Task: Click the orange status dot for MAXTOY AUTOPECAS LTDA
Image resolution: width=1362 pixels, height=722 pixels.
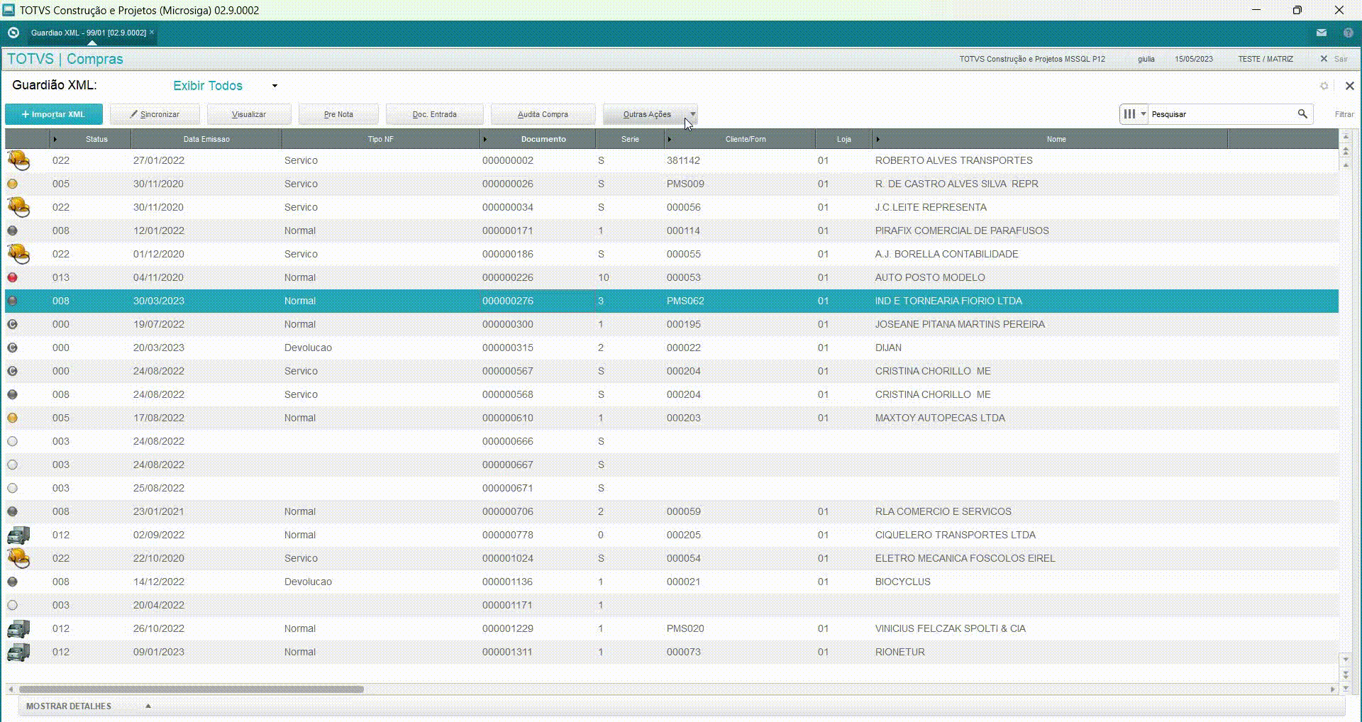Action: 12,418
